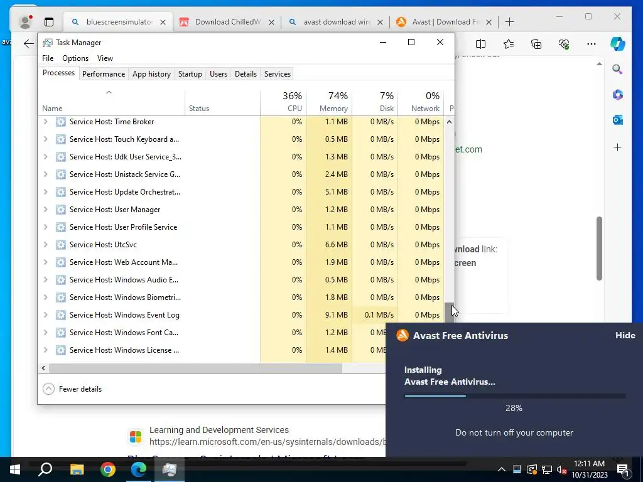Launch Google Chrome from taskbar
The width and height of the screenshot is (643, 482).
[x=108, y=469]
